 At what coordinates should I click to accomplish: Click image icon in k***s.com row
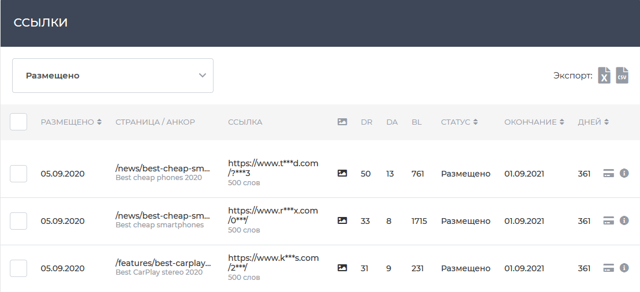click(x=342, y=268)
